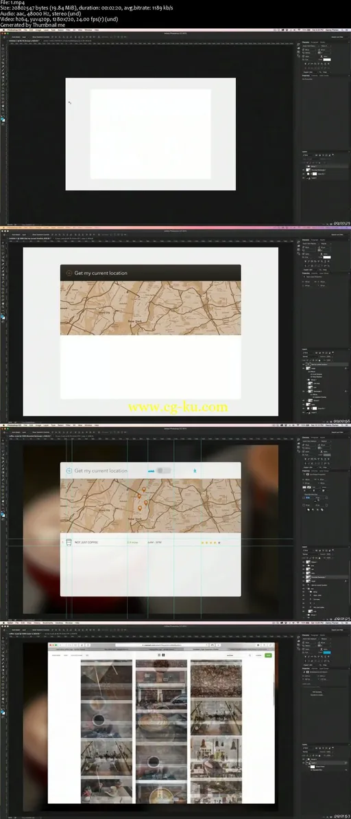Open Safari's Bookmarks menu in the fourth frame

47,622
